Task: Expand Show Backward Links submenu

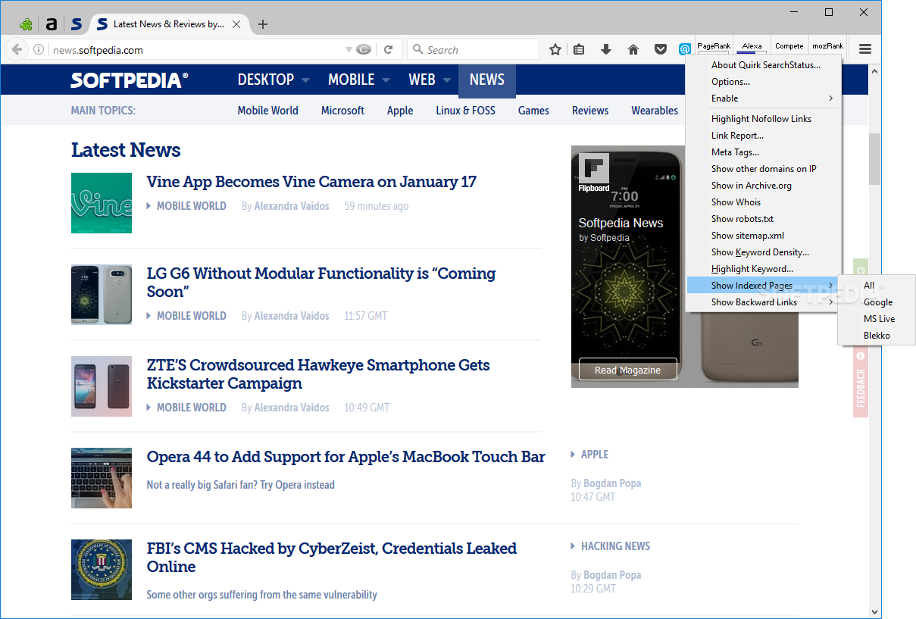Action: point(764,302)
